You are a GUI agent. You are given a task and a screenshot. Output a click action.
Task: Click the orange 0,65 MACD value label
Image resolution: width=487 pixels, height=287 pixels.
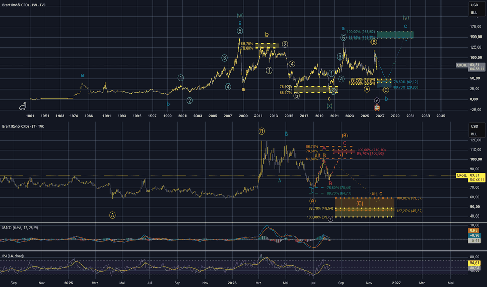[474, 231]
